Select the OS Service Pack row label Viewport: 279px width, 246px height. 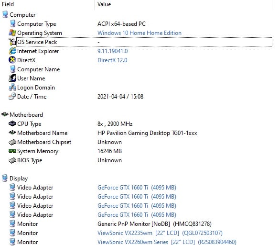coord(37,42)
